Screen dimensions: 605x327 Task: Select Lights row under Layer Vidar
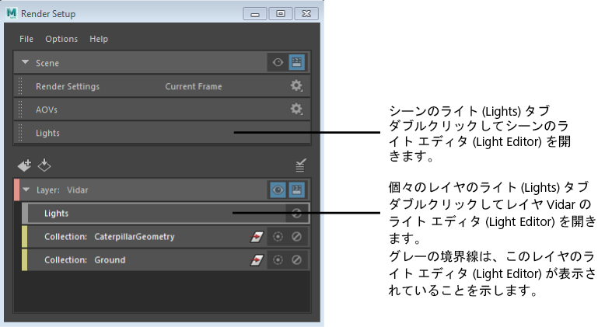coord(166,214)
